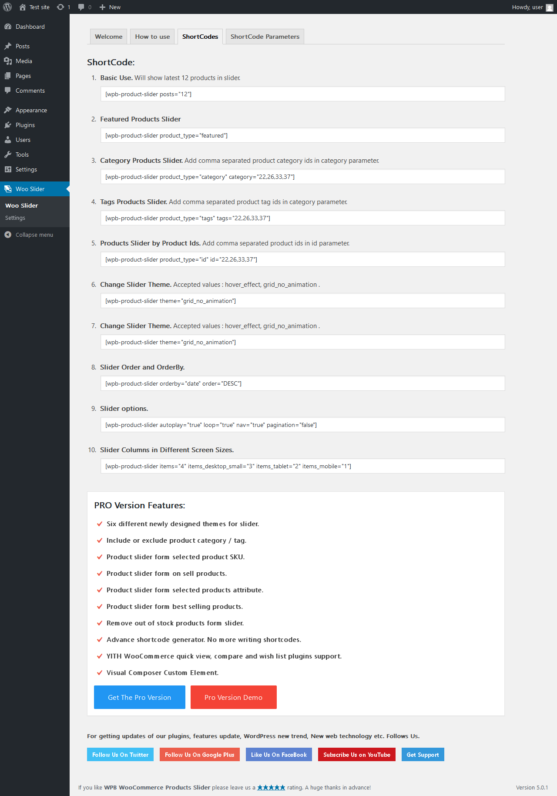
Task: Click the product ids shortcode field
Action: (302, 259)
